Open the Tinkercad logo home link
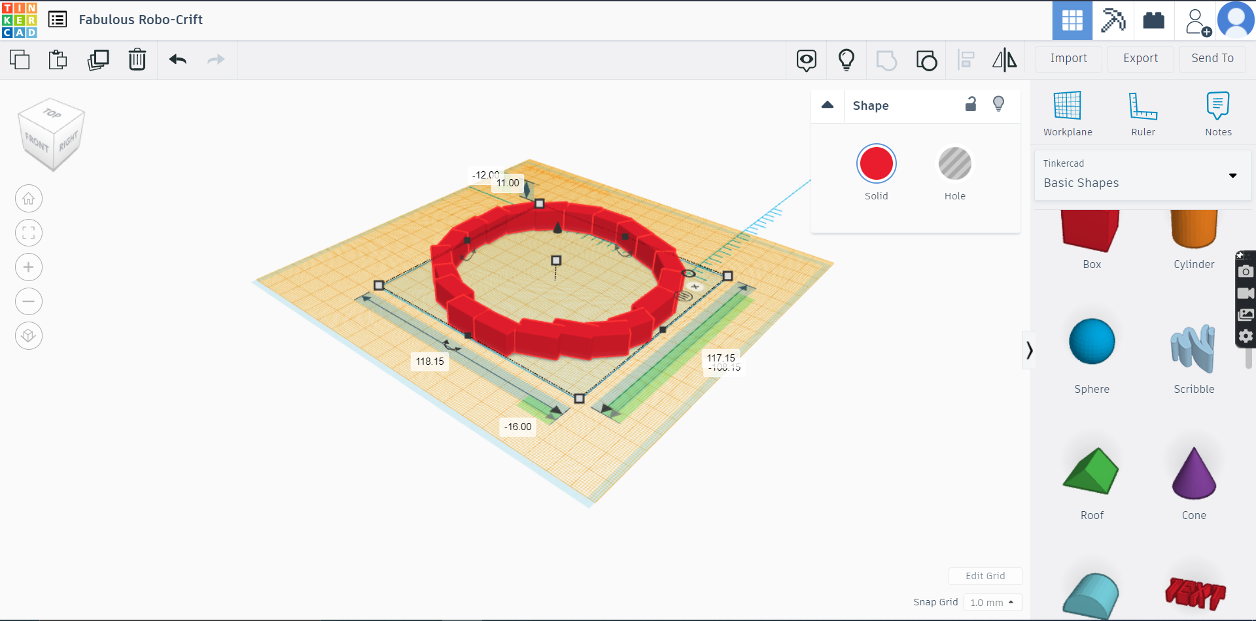The height and width of the screenshot is (621, 1256). (20, 20)
